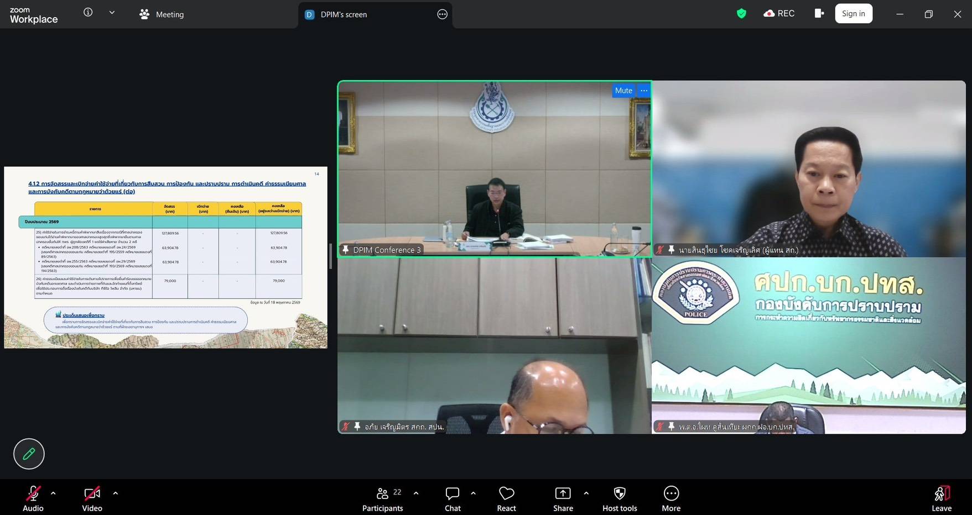Click the annotate pencil button
972x515 pixels.
click(x=29, y=454)
